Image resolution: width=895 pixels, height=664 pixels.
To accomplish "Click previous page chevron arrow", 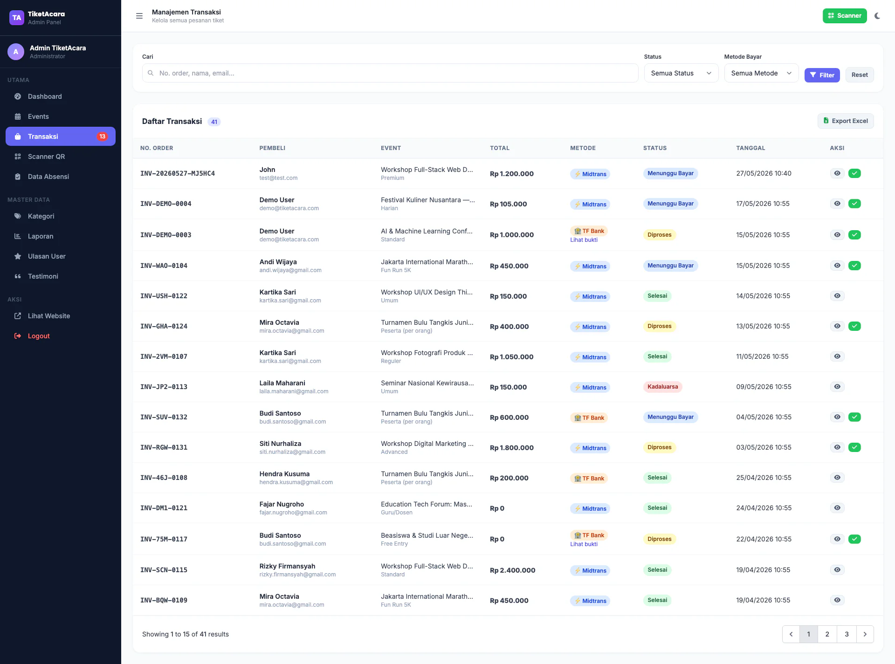I will pos(791,634).
